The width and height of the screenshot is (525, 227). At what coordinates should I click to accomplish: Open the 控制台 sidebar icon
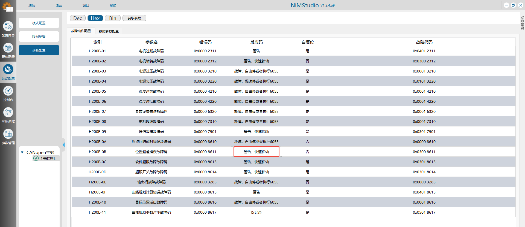(8, 93)
